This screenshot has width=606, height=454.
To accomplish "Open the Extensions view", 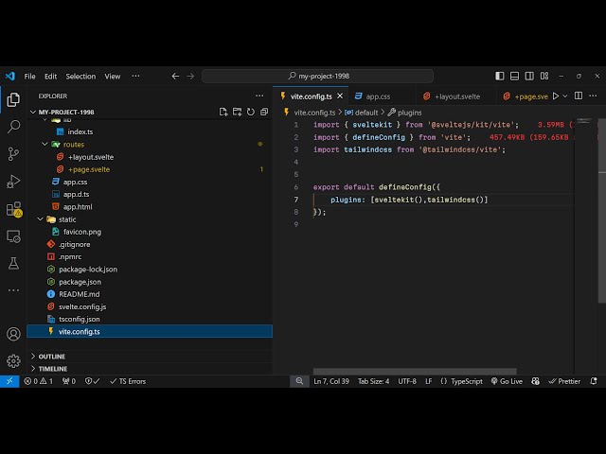I will pyautogui.click(x=13, y=208).
